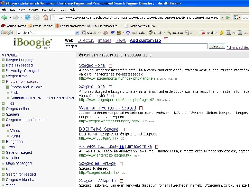Collapse the és cluster
This screenshot has height=187, width=249.
coord(3,125)
